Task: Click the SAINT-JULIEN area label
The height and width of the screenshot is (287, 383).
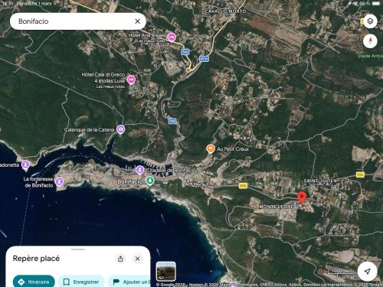Action: [320, 181]
